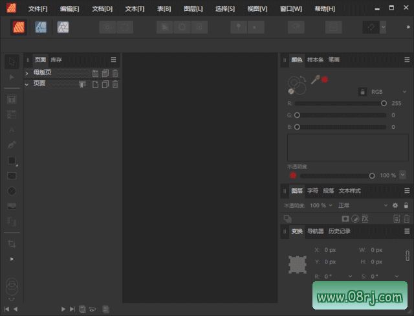Open the 颜色 panel options menu
The width and height of the screenshot is (414, 316).
pyautogui.click(x=407, y=60)
